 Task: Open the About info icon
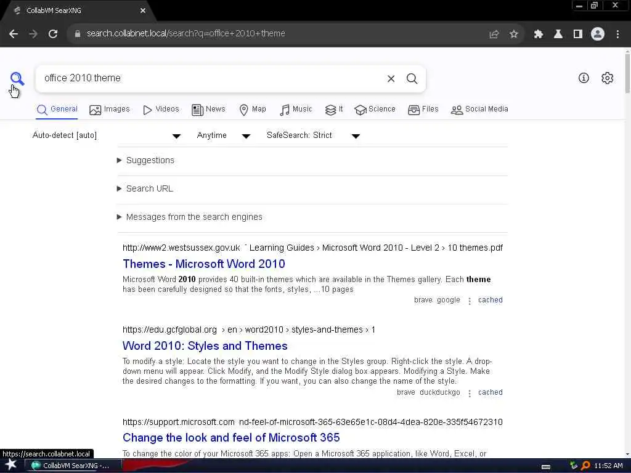pos(584,78)
